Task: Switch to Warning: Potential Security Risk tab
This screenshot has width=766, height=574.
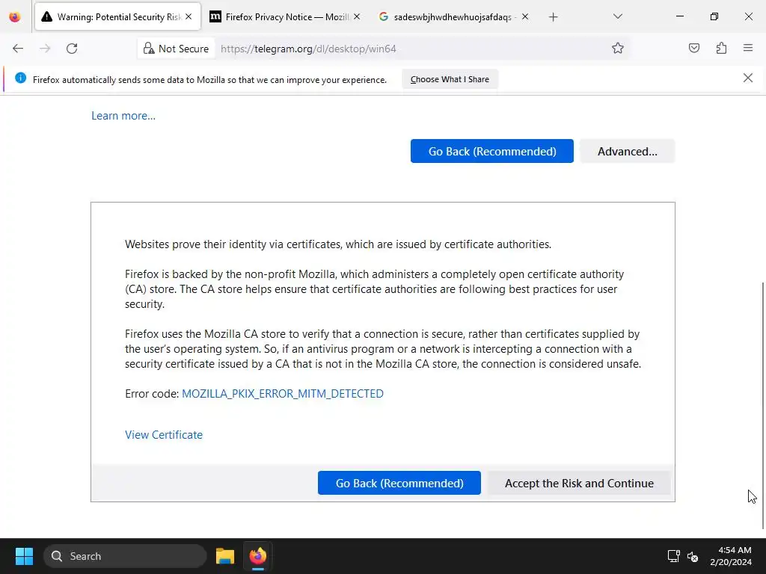Action: (117, 16)
